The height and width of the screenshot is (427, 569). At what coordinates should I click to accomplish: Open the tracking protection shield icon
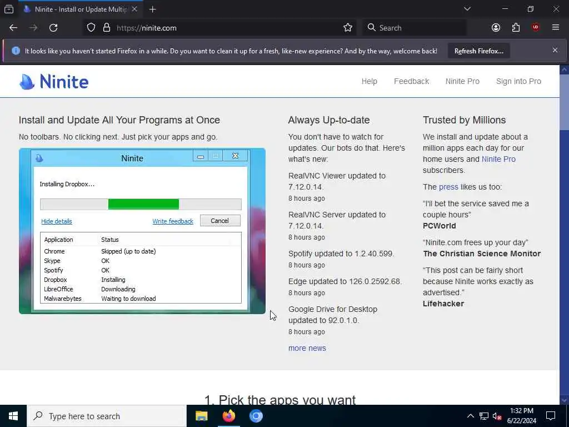(x=91, y=28)
